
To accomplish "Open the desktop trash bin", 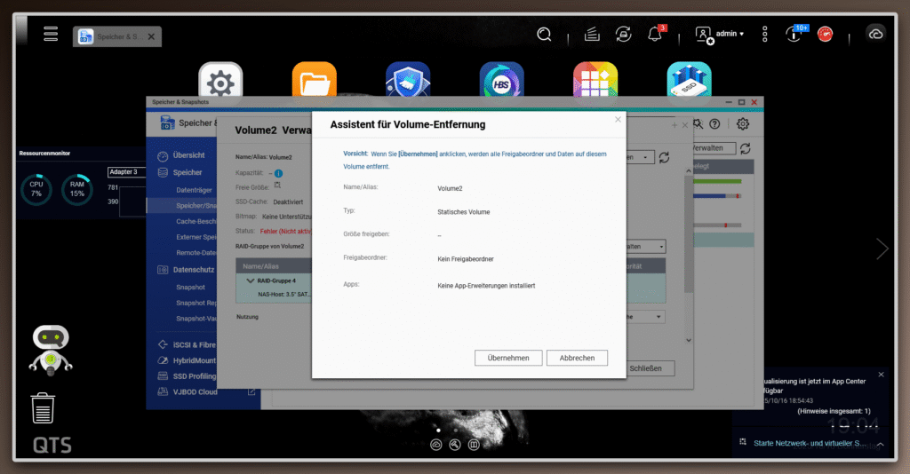I will pos(44,408).
